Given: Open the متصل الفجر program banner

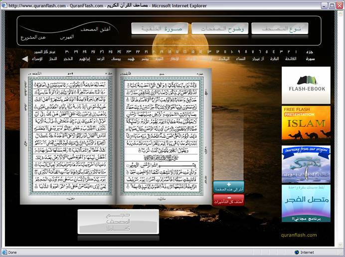Looking at the screenshot, I should click(306, 203).
